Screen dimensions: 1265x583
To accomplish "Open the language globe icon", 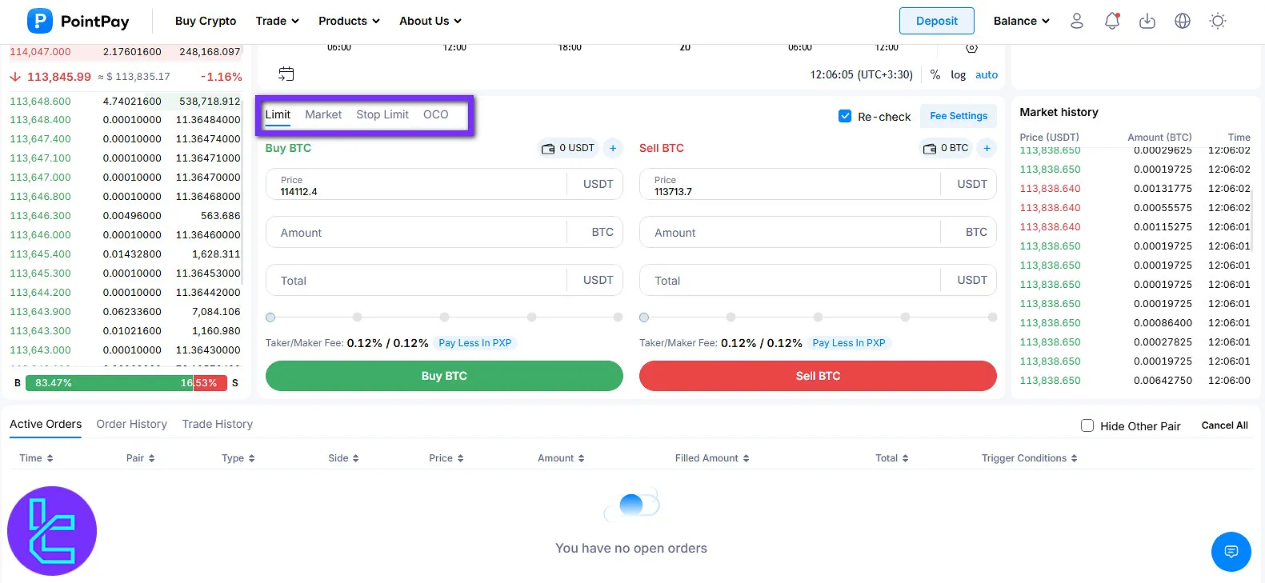I will pos(1183,21).
